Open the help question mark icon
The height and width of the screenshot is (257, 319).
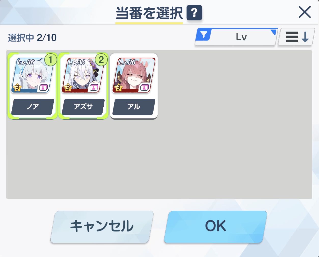coord(194,13)
